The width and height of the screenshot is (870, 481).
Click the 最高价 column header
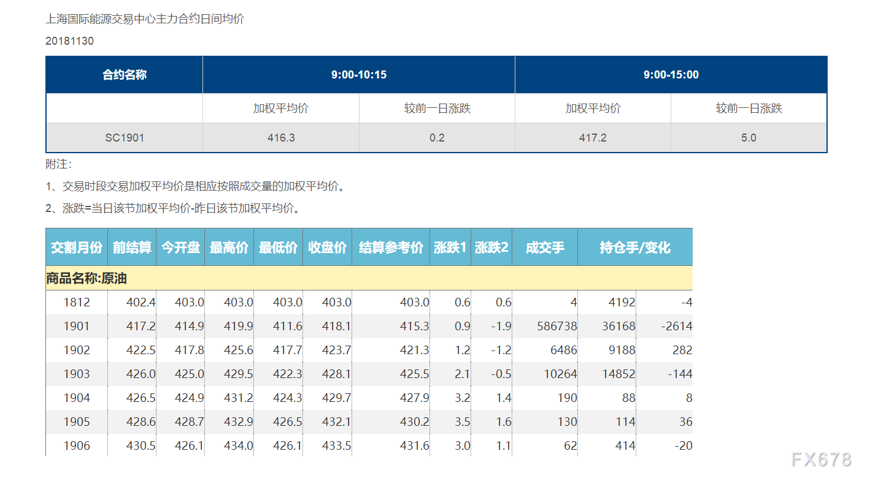pos(229,248)
